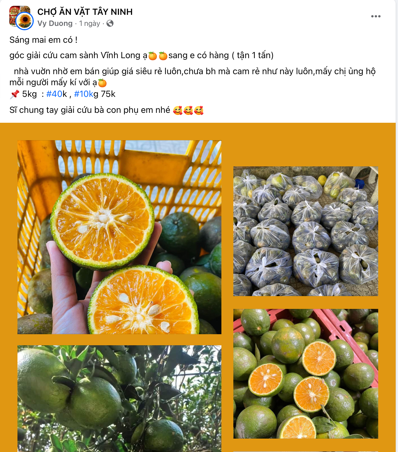This screenshot has width=398, height=452.
Task: Open the three-dot post options menu
Action: [376, 16]
